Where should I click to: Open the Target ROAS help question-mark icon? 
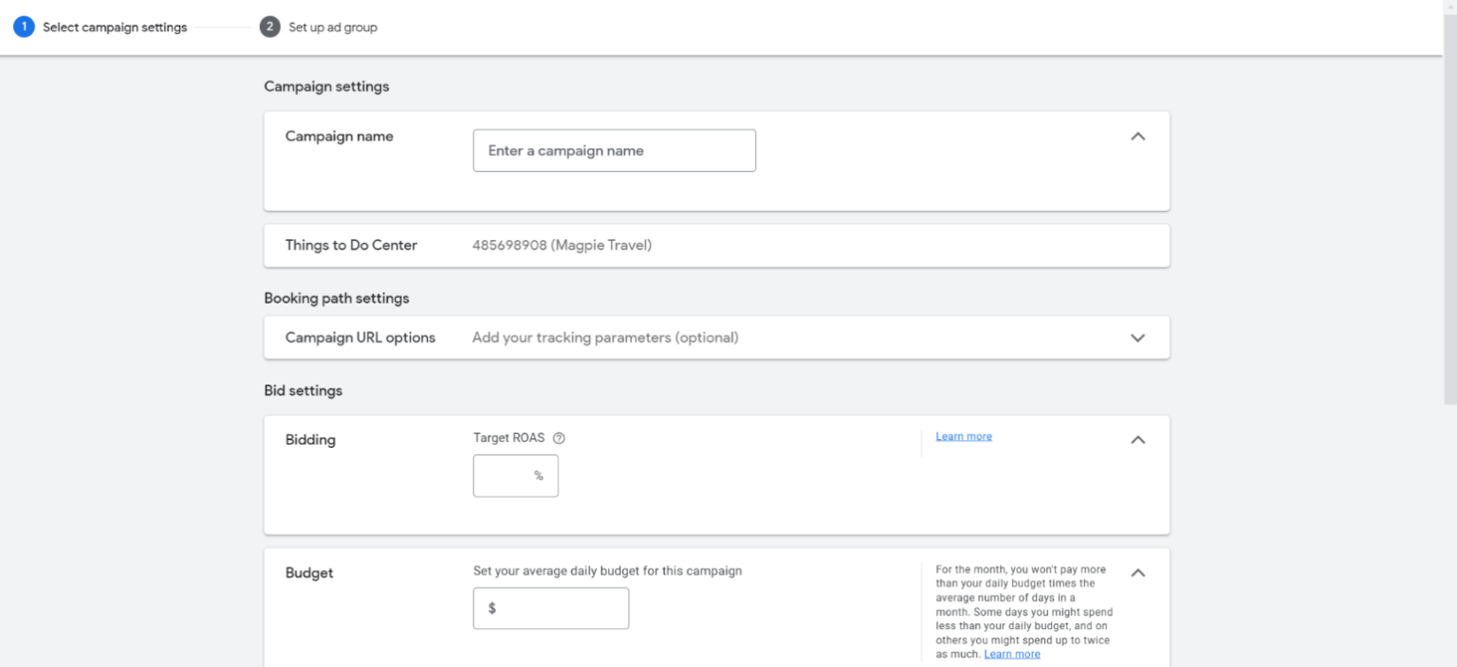click(x=559, y=438)
